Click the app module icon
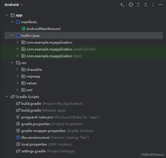The image size is (166, 158). [x=13, y=15]
